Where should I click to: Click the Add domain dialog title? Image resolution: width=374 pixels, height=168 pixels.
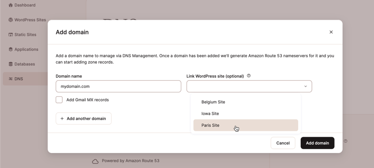click(x=72, y=32)
